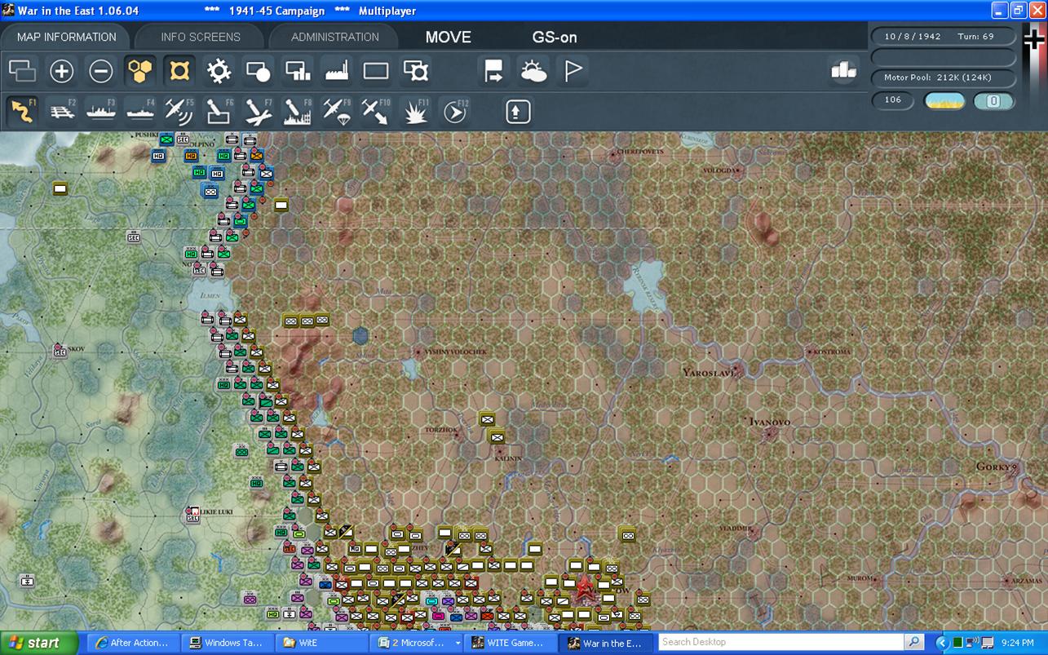Click the sky and wheat field indicator
This screenshot has width=1048, height=655.
coord(944,101)
